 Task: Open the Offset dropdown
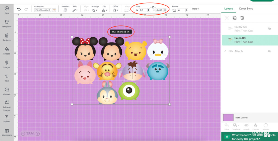pyautogui.click(x=116, y=10)
